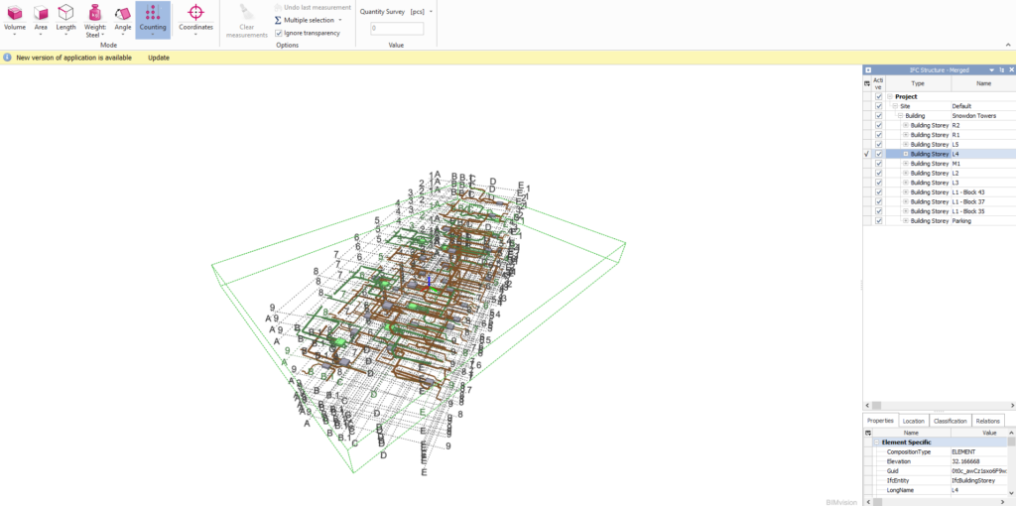Select the Area measurement mode

(x=41, y=17)
